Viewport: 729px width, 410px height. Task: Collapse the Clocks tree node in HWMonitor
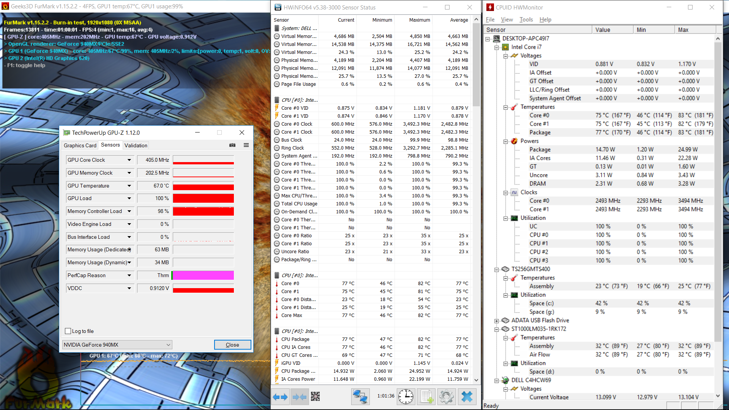505,192
